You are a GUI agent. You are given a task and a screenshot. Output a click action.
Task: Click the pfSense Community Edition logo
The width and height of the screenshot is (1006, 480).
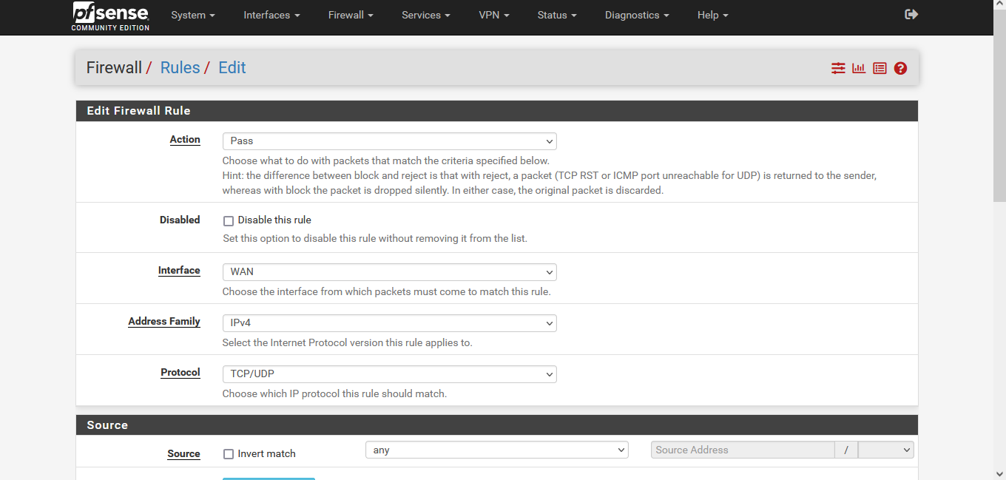pyautogui.click(x=110, y=16)
